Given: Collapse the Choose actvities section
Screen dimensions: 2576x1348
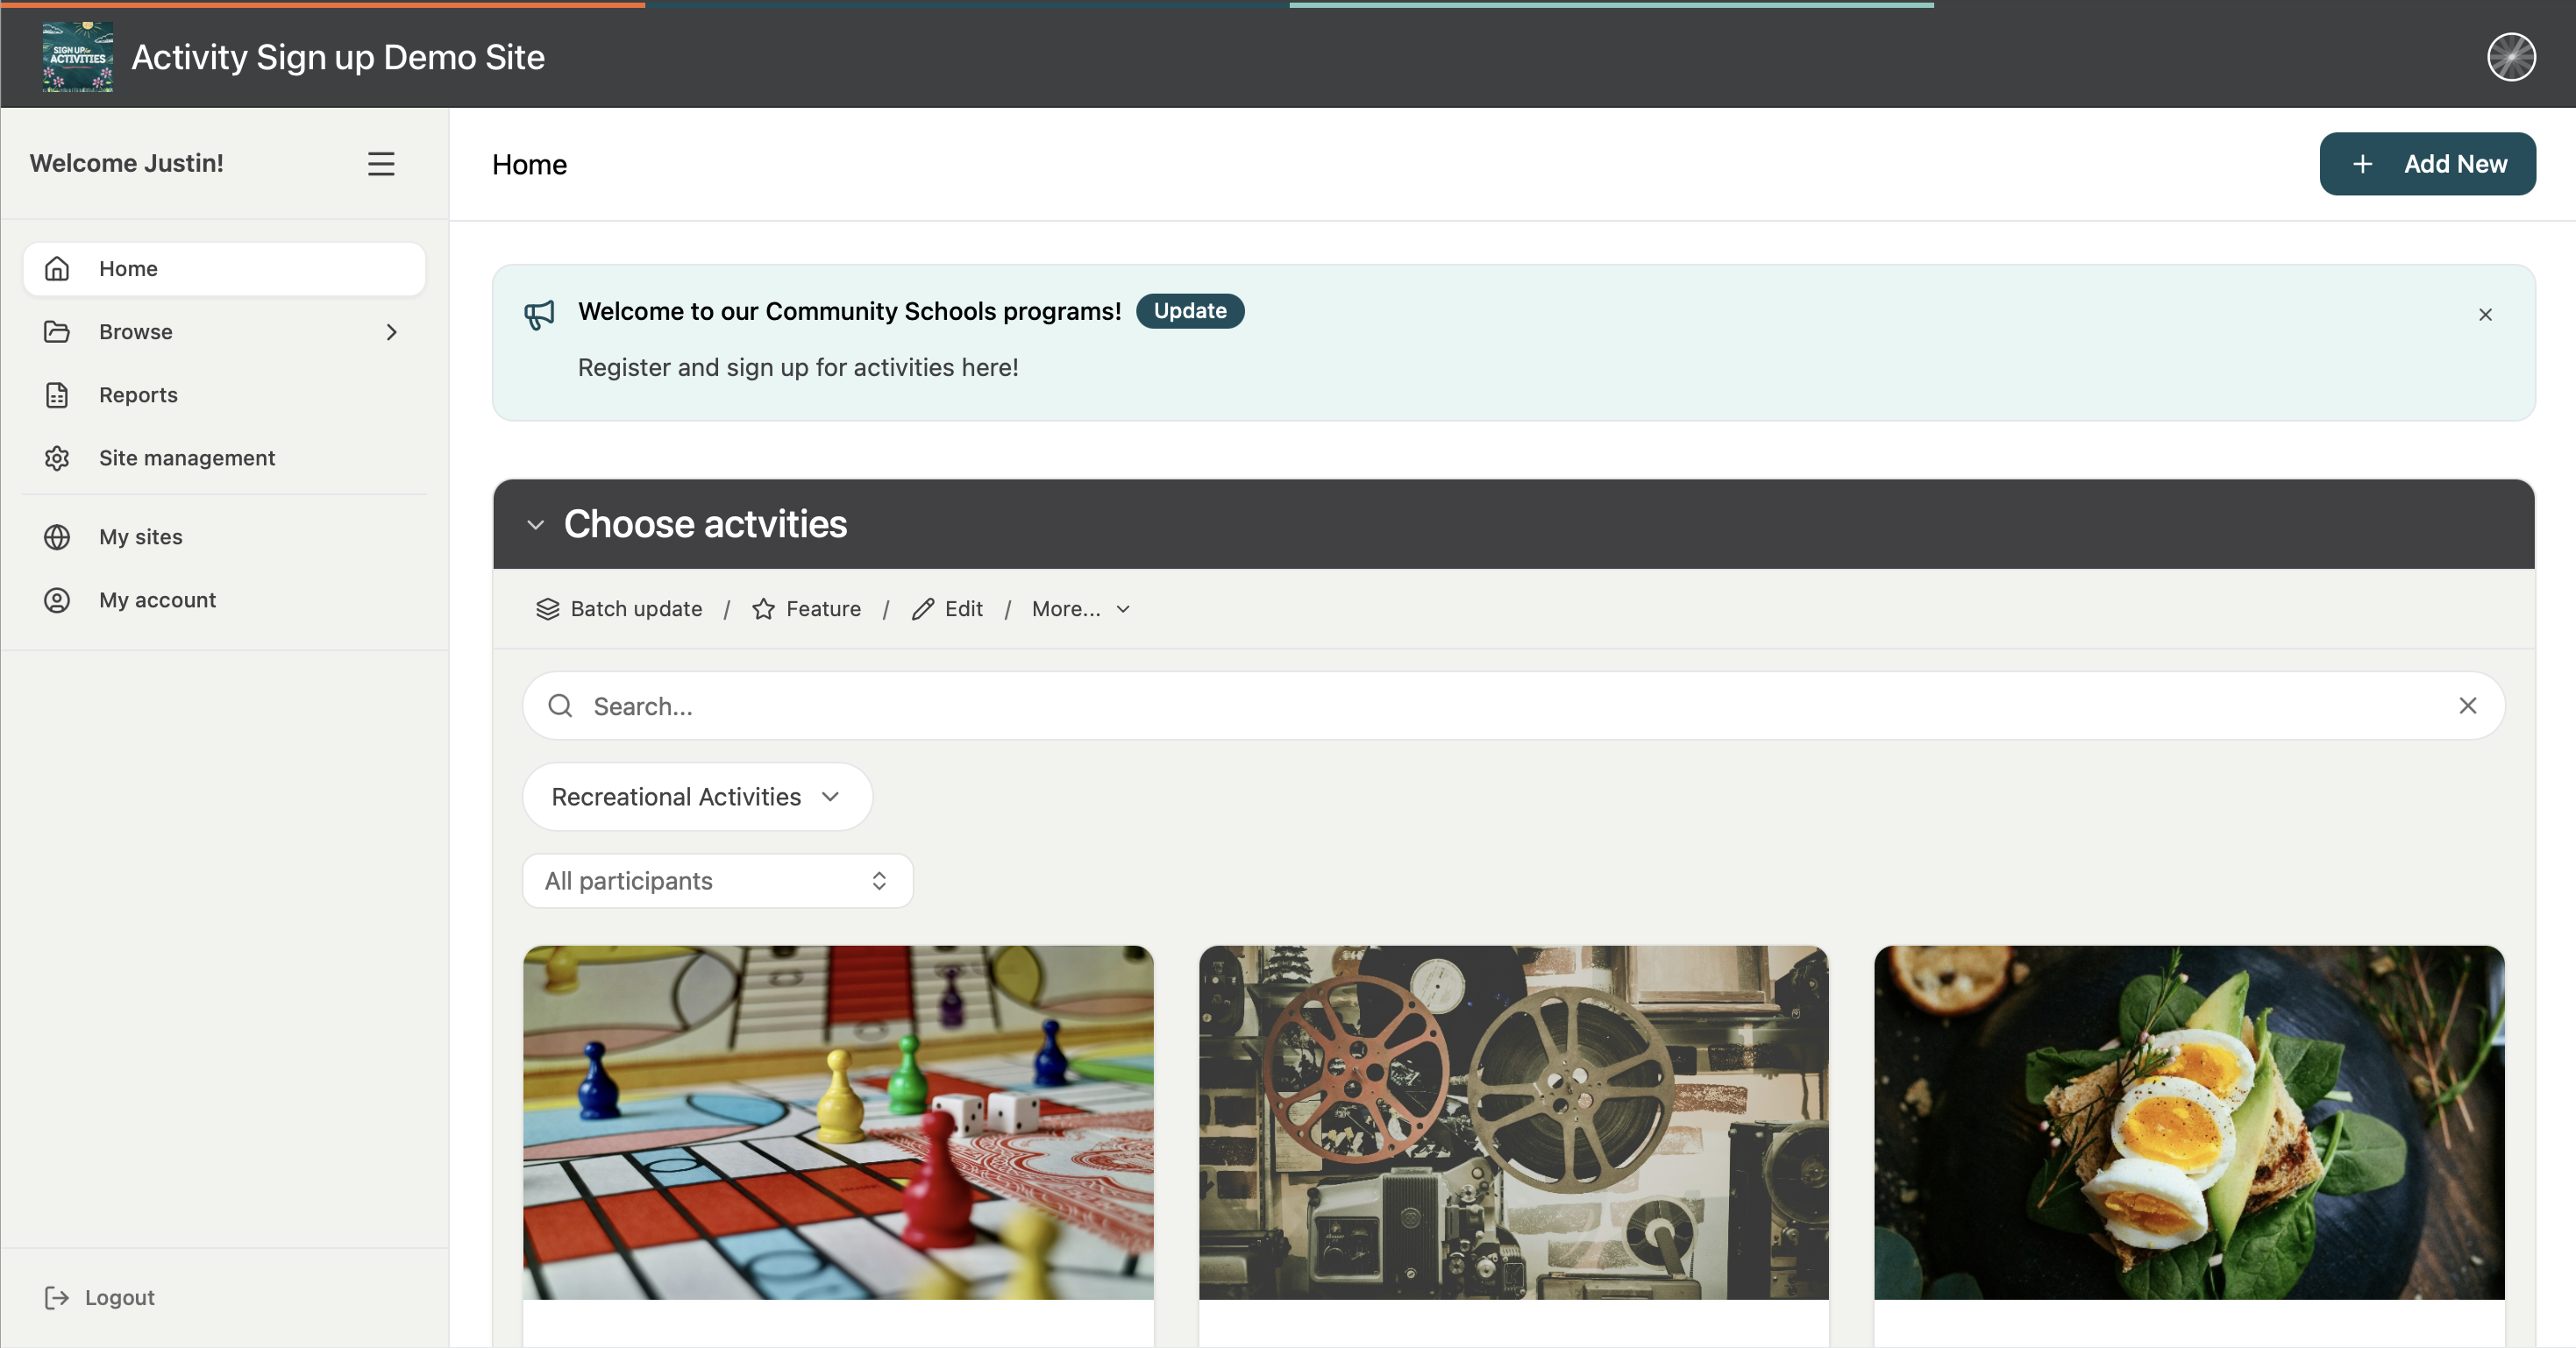Looking at the screenshot, I should [536, 525].
